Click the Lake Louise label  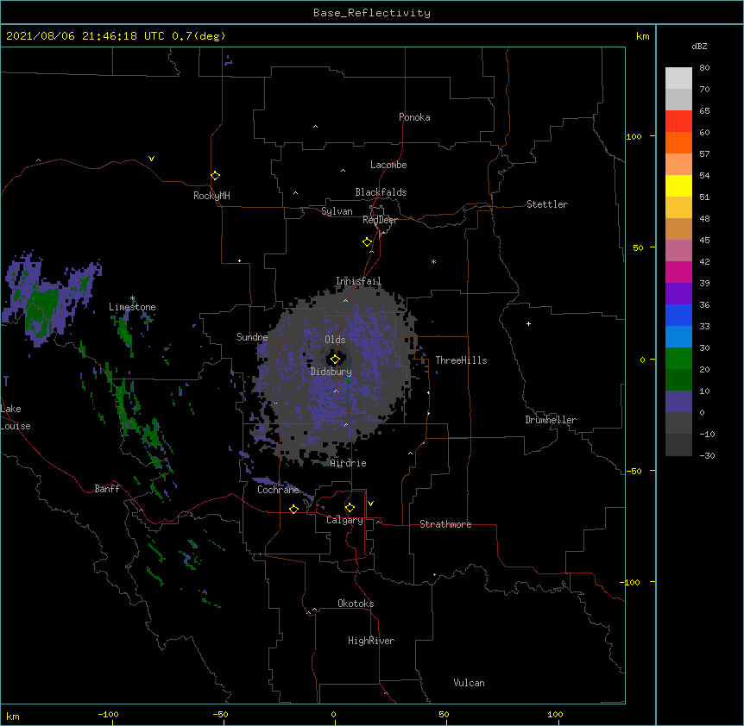coord(15,417)
